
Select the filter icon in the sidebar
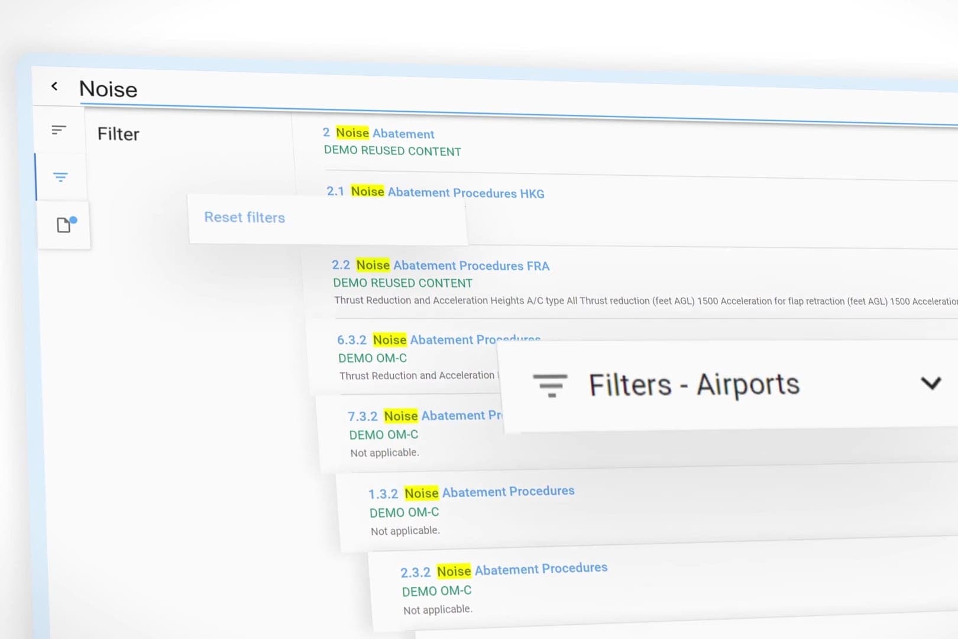click(x=60, y=177)
